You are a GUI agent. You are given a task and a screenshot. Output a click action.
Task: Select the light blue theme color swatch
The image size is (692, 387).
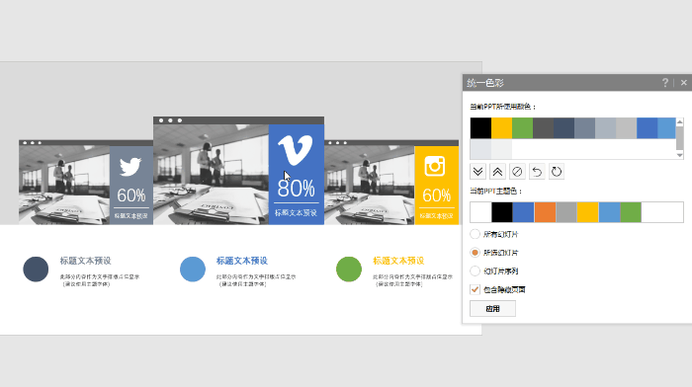coord(609,212)
